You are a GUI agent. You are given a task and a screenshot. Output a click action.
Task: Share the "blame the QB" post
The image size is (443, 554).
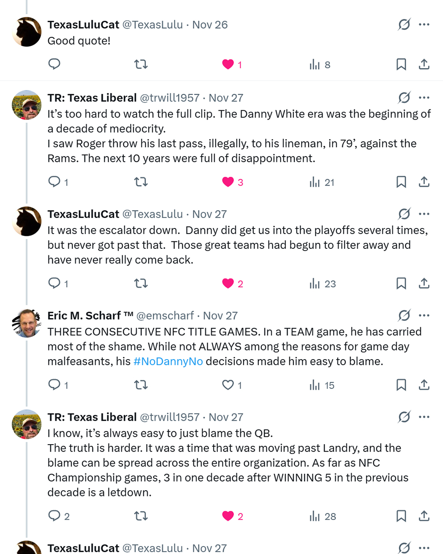(424, 516)
